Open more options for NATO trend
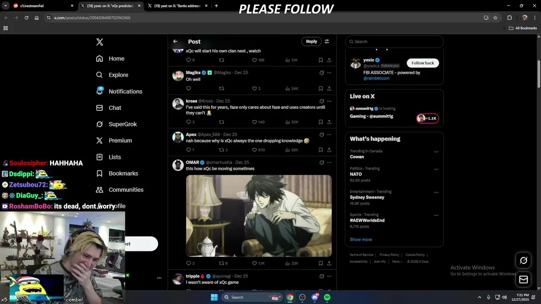Viewport: 541px width, 304px height. pyautogui.click(x=436, y=169)
